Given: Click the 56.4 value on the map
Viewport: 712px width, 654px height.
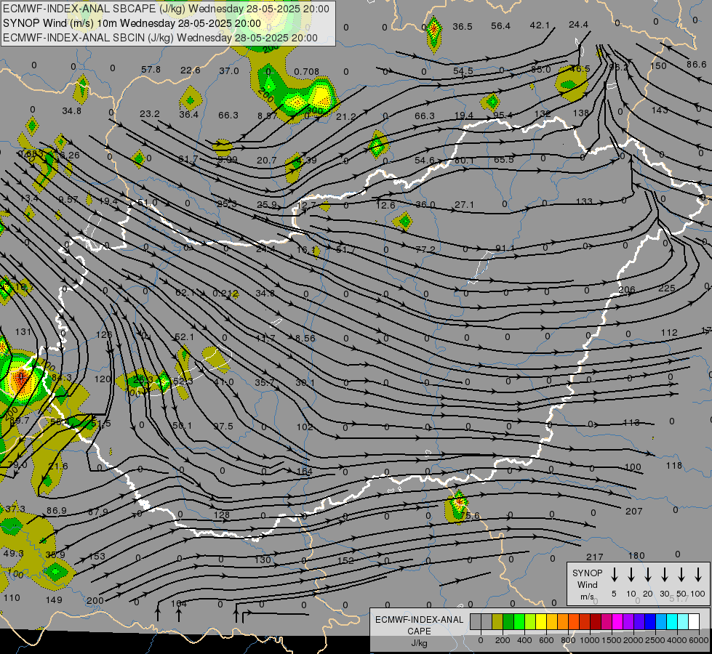Looking at the screenshot, I should 500,26.
